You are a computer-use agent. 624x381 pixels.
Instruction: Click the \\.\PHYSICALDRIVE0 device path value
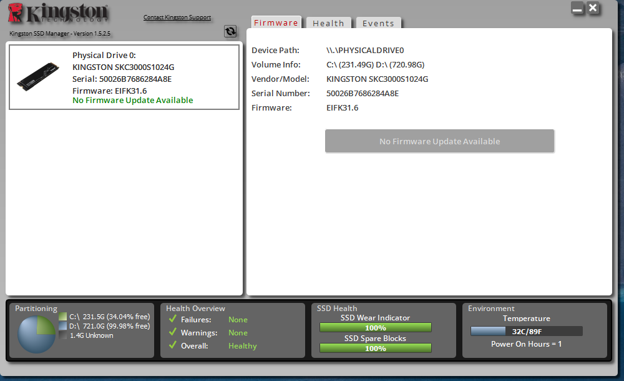pos(365,50)
